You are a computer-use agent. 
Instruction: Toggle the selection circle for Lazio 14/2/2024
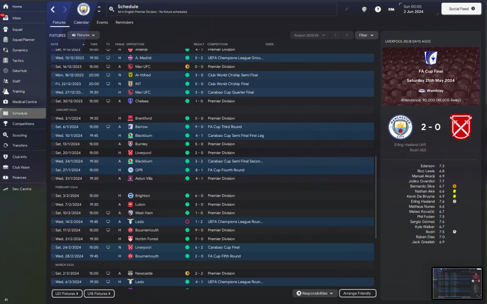click(53, 222)
